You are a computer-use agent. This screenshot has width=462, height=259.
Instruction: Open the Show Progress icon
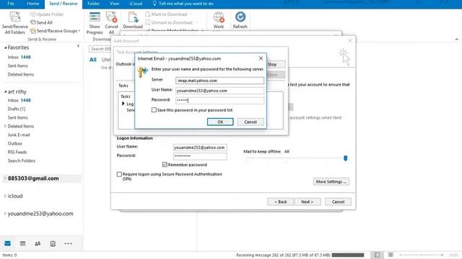pyautogui.click(x=95, y=17)
